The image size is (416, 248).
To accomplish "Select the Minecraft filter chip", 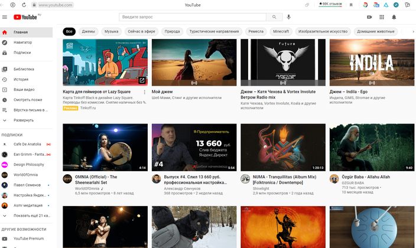I will [281, 31].
